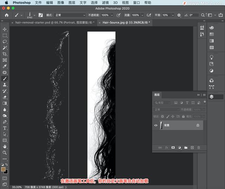225x189 pixels.
Task: Select the Gradient tool
Action: click(x=5, y=103)
